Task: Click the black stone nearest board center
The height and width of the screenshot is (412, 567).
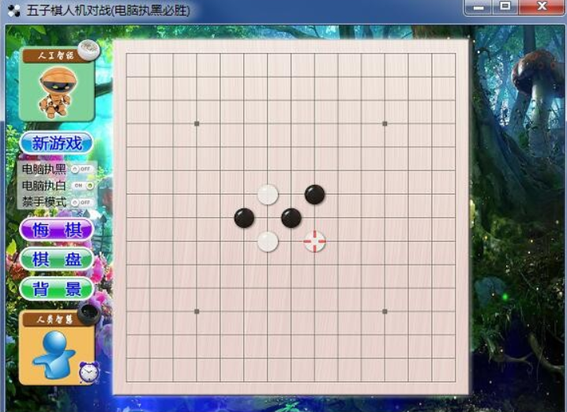Action: click(x=291, y=218)
